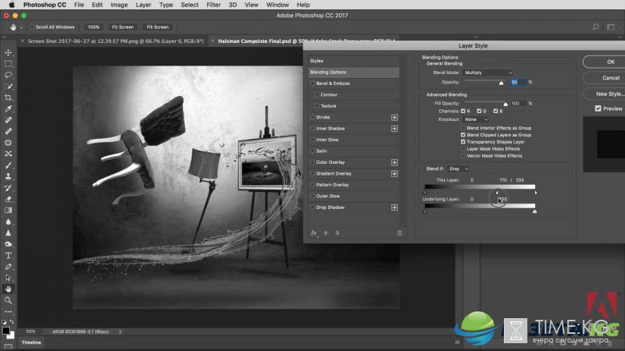Click the Fill Opacity slider handle
This screenshot has height=351, width=625.
click(x=505, y=104)
